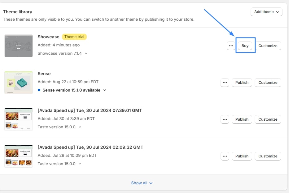Expand Taste version for Avada 07:39:01 theme
The width and height of the screenshot is (289, 193).
[x=59, y=127]
